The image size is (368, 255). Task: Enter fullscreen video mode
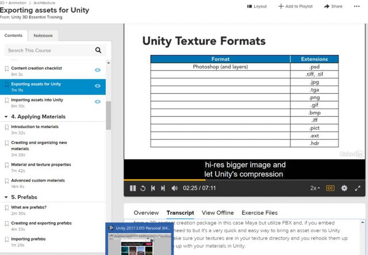click(358, 188)
